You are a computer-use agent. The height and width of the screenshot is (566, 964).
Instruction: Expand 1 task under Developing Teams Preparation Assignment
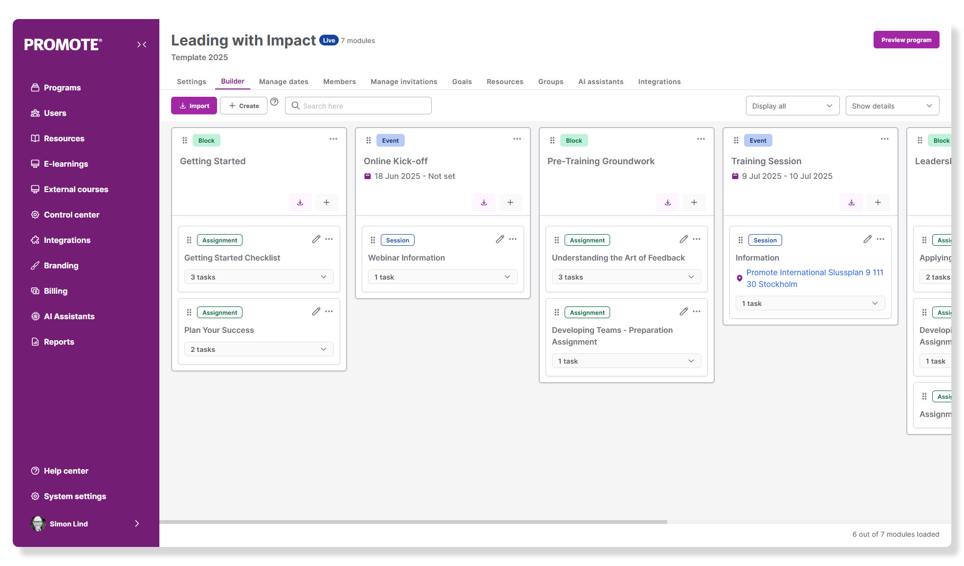coord(627,361)
